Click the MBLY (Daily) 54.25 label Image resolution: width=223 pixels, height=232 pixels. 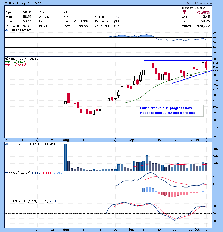coord(23,59)
